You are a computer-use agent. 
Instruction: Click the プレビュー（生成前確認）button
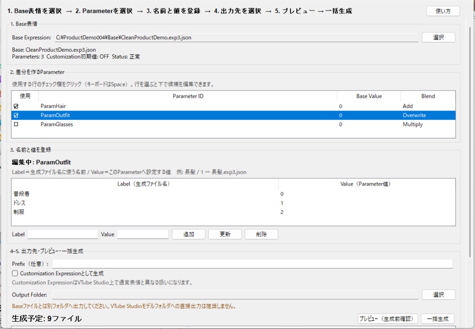point(387,318)
